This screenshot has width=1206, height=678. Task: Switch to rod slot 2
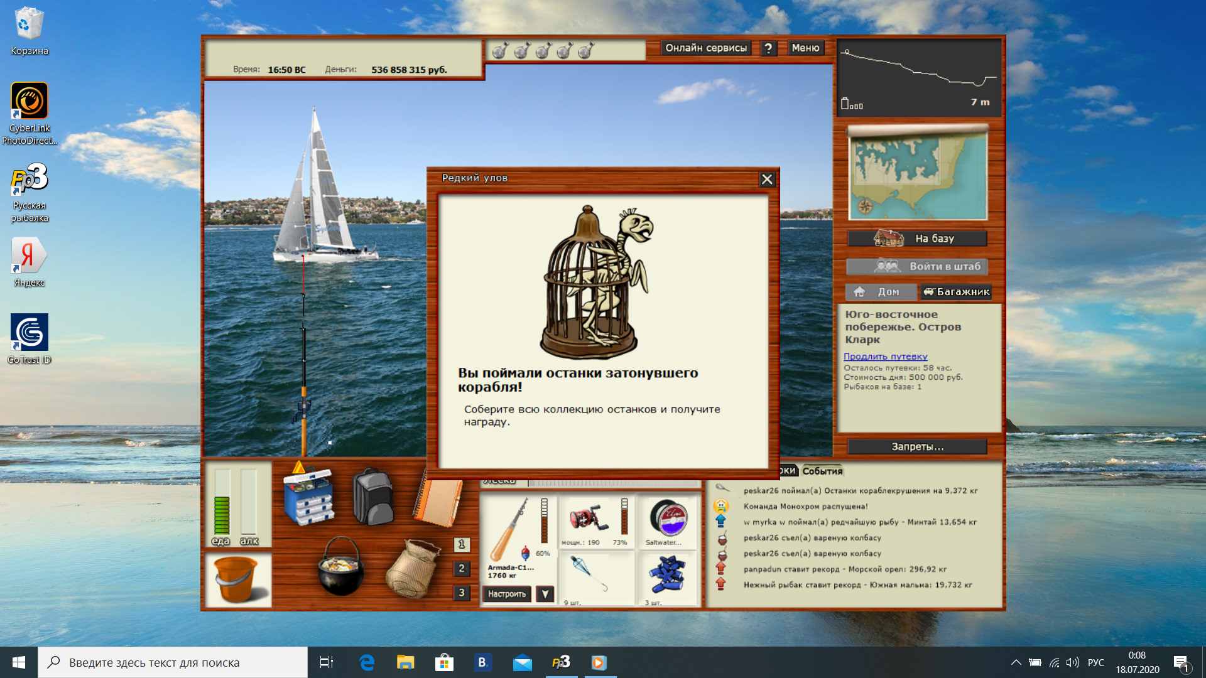click(462, 568)
